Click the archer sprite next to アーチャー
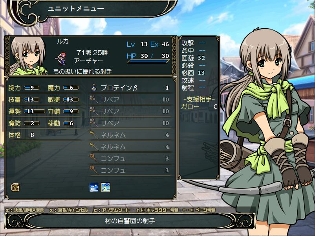Image resolution: width=315 pixels, height=236 pixels. [60, 59]
